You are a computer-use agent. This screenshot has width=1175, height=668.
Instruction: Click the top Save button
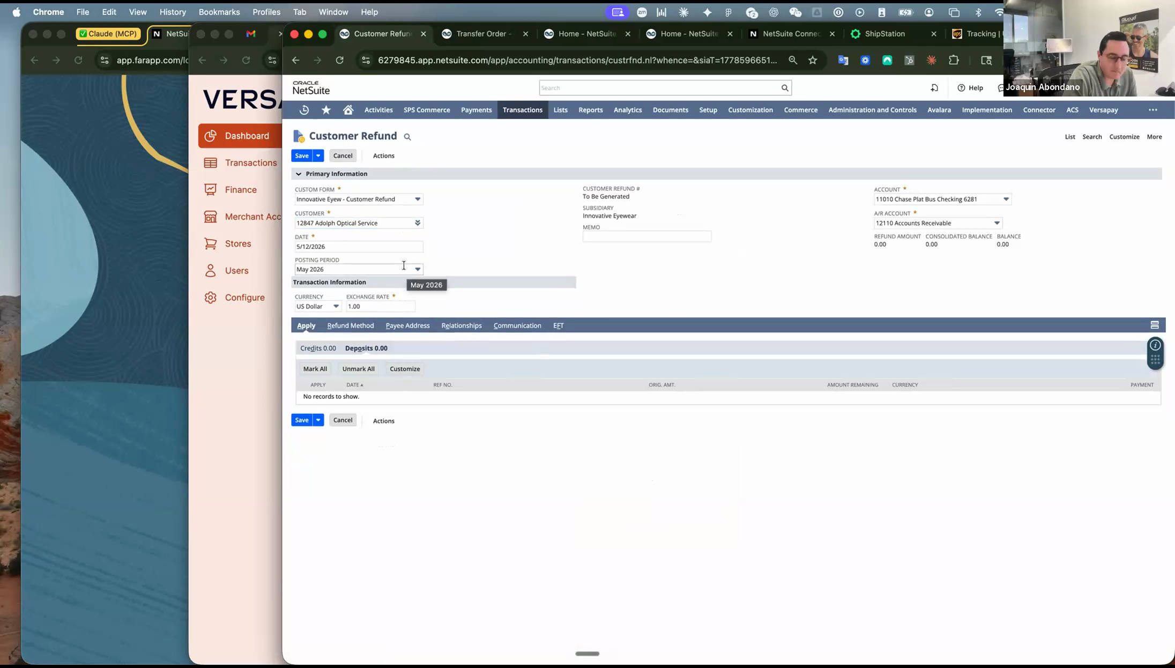[302, 155]
